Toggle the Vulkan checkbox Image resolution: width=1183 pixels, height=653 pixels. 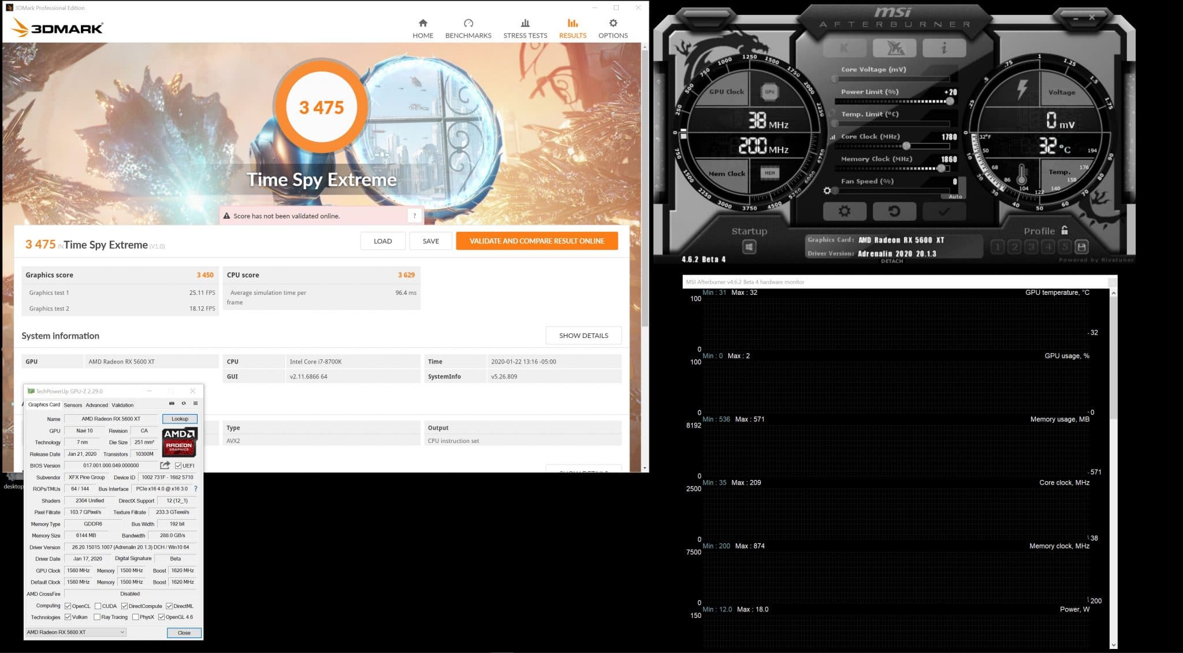[x=68, y=617]
